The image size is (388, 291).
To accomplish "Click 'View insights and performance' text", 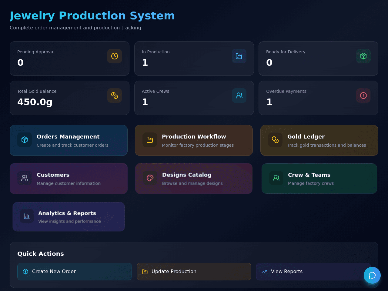I will (x=69, y=221).
